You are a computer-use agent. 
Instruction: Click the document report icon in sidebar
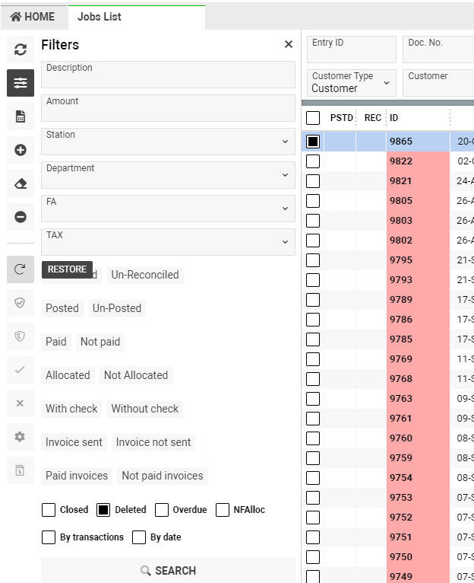[x=21, y=116]
